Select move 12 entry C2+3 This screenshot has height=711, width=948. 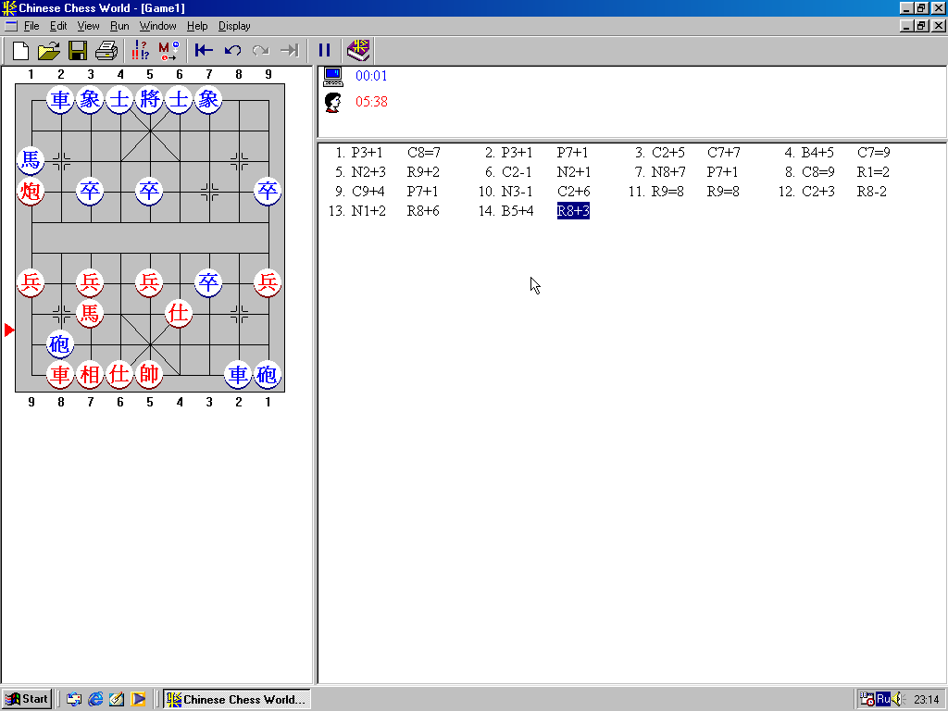(x=818, y=192)
